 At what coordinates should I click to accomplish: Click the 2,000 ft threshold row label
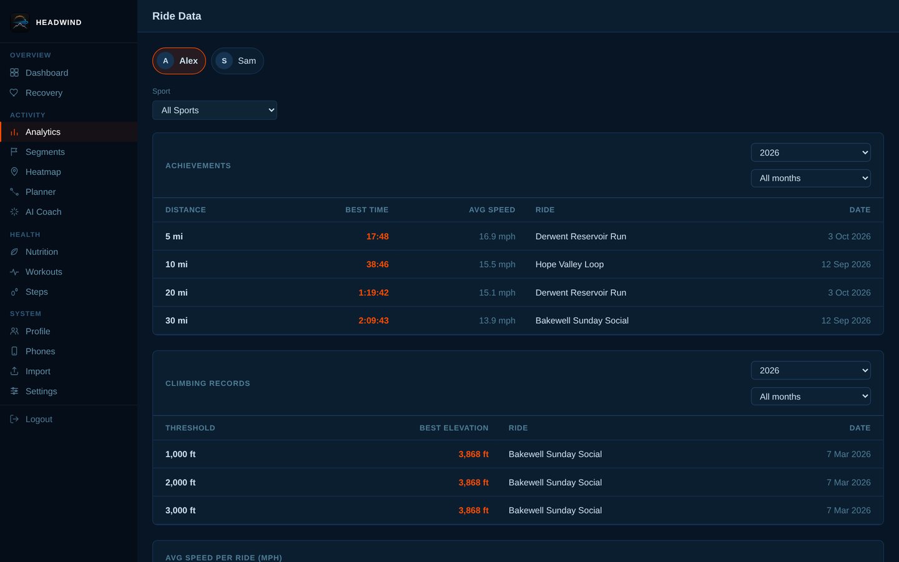pyautogui.click(x=180, y=483)
